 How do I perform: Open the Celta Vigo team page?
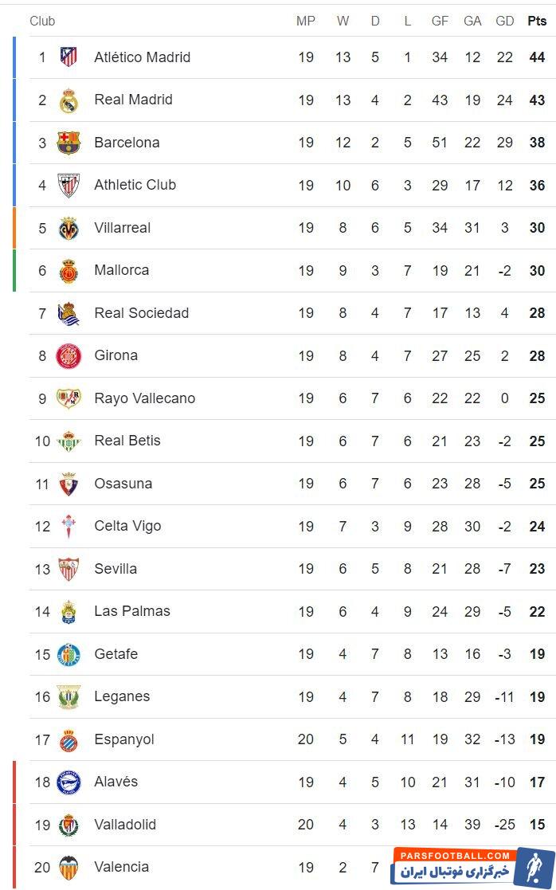tap(127, 526)
